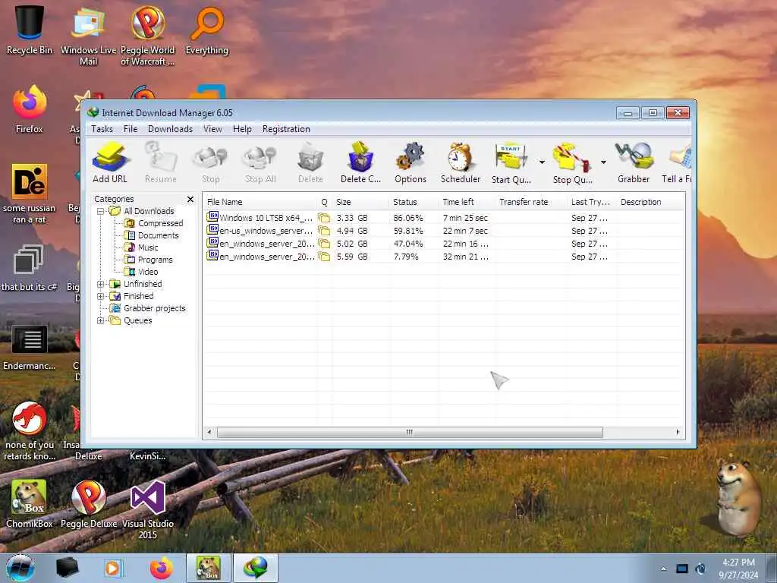The height and width of the screenshot is (583, 777).
Task: Sort by Size column header
Action: 360,202
